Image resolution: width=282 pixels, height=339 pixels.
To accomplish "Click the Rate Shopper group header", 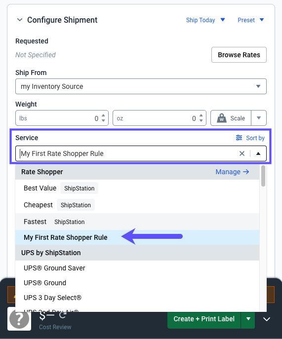I will (137, 172).
